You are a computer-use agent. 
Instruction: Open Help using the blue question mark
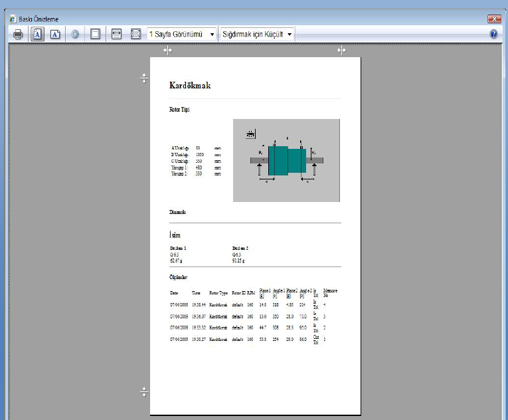click(494, 34)
